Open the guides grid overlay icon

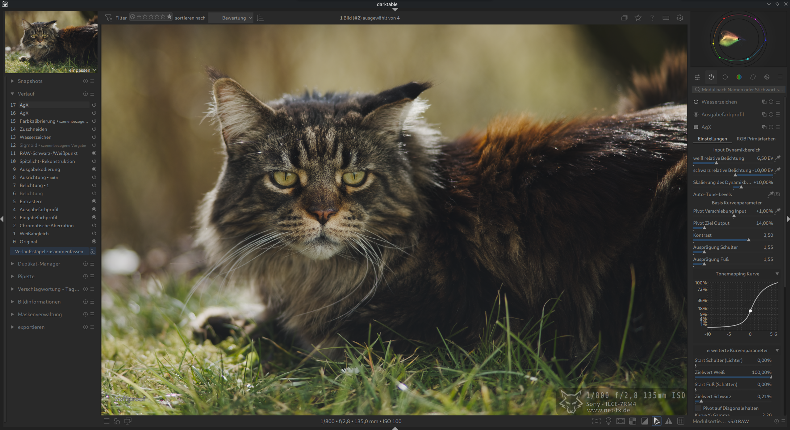tap(681, 421)
